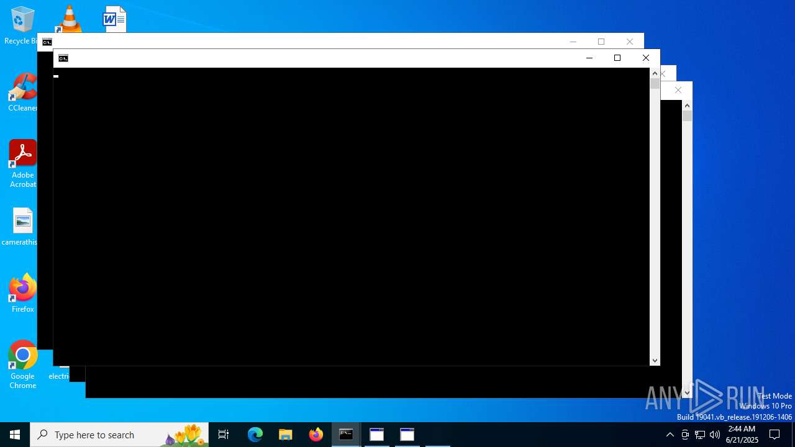
Task: Click the second blank window taskbar button
Action: tap(407, 435)
